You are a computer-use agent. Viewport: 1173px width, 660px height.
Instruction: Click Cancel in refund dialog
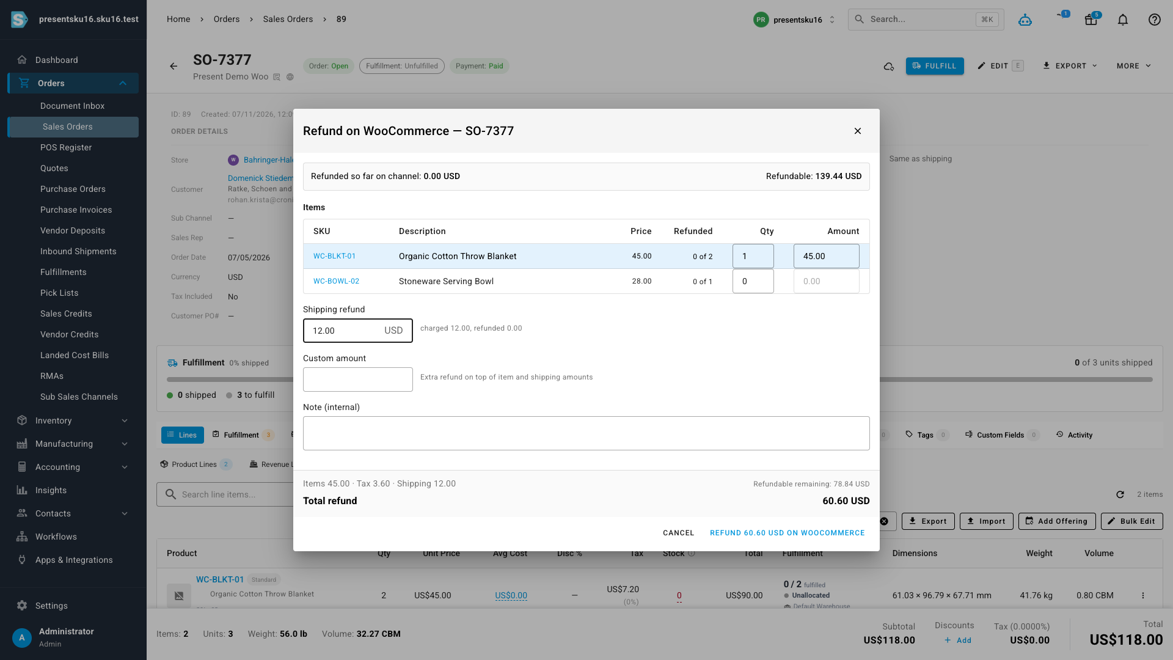678,533
